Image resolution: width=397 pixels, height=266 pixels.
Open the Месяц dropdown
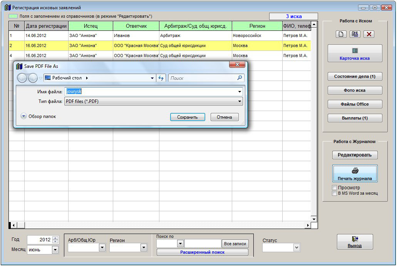pos(55,250)
